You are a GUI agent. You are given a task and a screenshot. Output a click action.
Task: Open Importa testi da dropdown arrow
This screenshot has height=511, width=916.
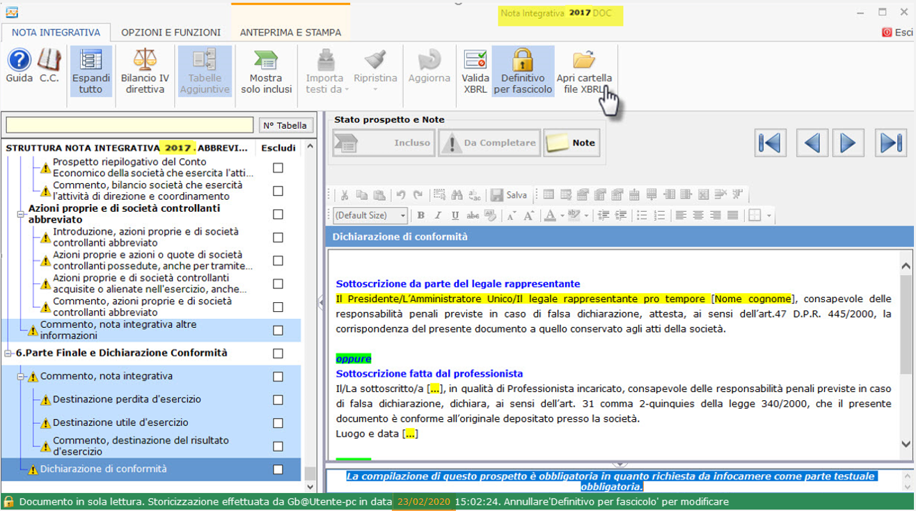pyautogui.click(x=347, y=89)
